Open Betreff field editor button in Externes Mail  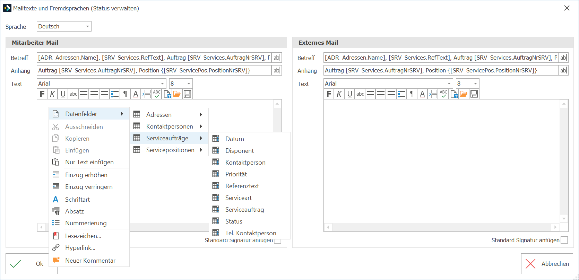pyautogui.click(x=563, y=58)
